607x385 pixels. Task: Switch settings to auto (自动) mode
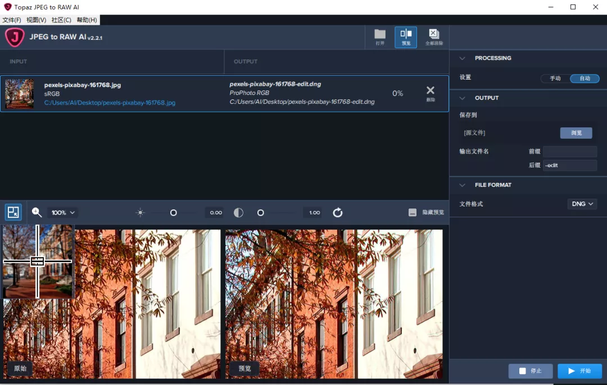click(x=585, y=79)
